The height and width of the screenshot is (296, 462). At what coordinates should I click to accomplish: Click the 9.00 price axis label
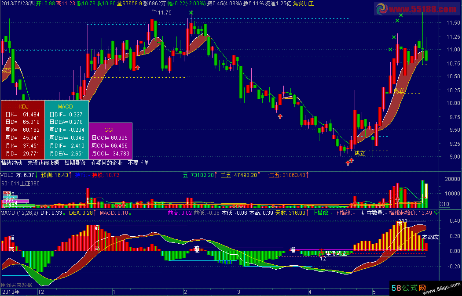pyautogui.click(x=455, y=157)
